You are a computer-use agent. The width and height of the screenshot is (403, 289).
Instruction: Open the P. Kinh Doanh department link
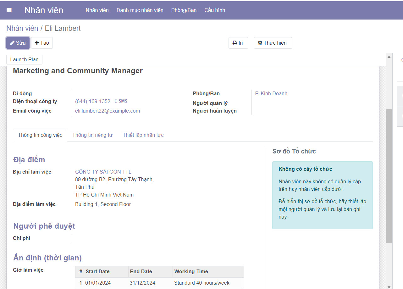(271, 93)
